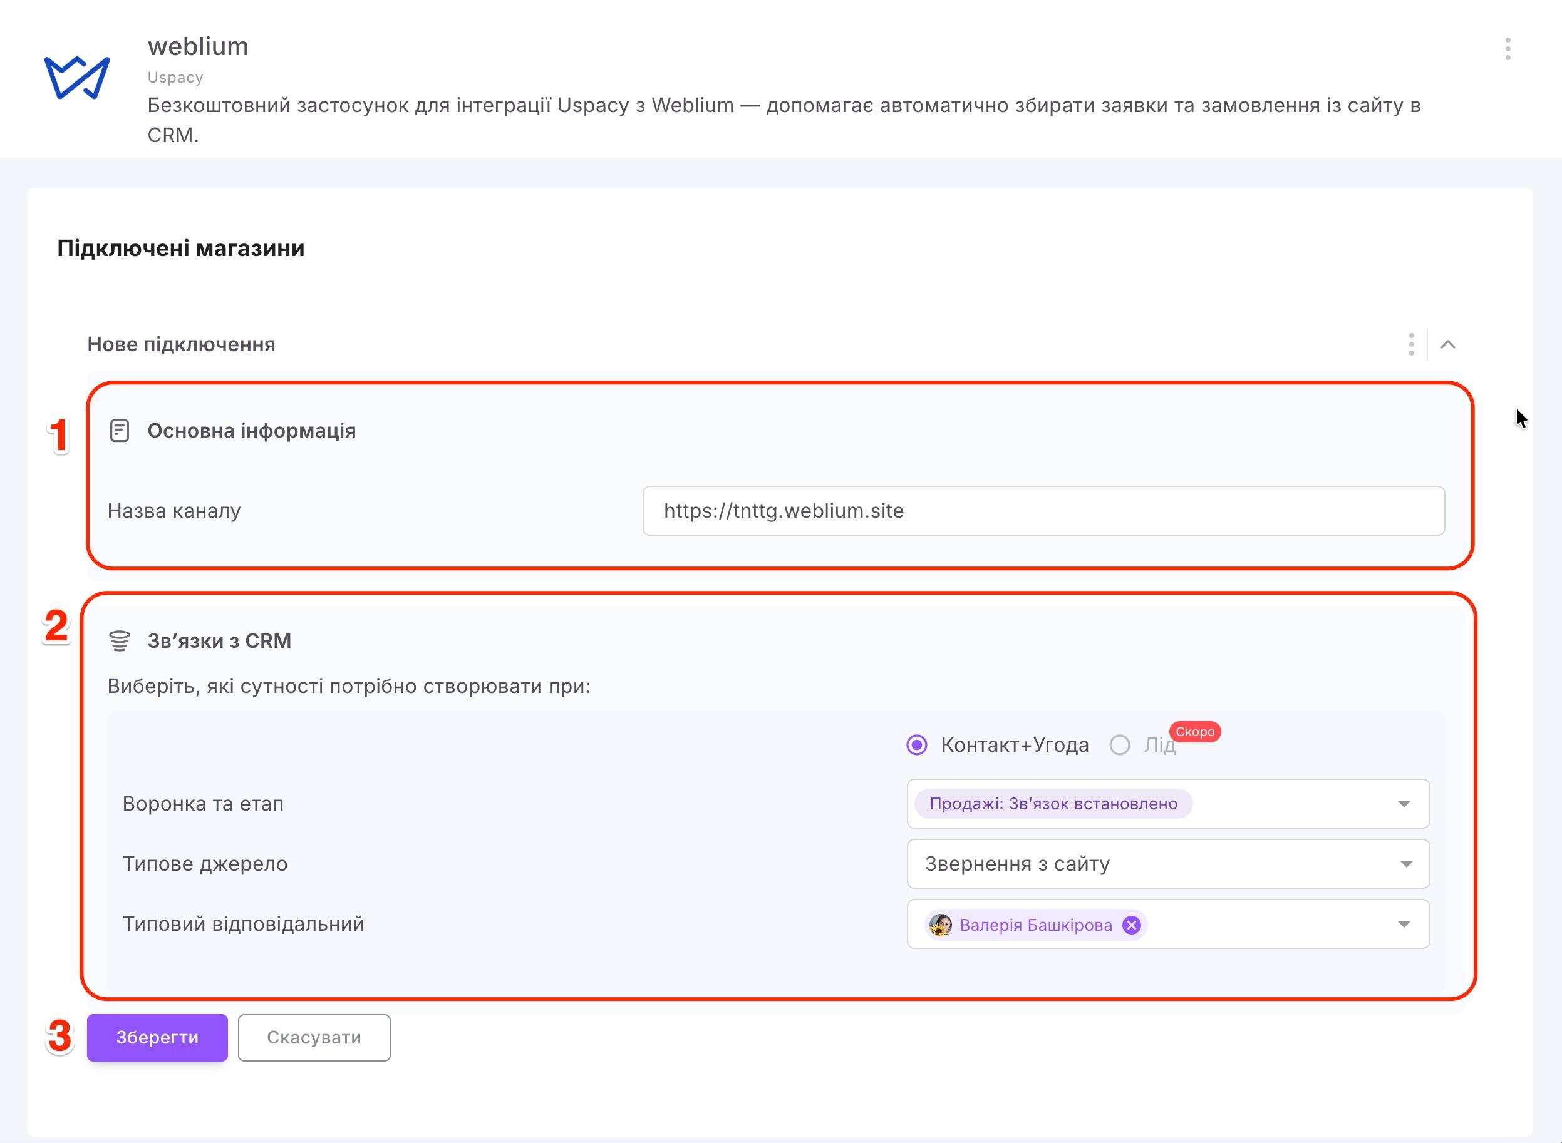Image resolution: width=1562 pixels, height=1143 pixels.
Task: Click the Продажі: Зв'язок встановлено tag
Action: 1053,804
